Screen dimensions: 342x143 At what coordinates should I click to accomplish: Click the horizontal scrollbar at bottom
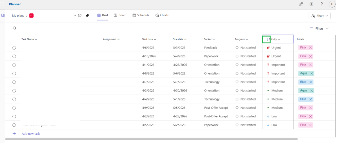click(151, 139)
